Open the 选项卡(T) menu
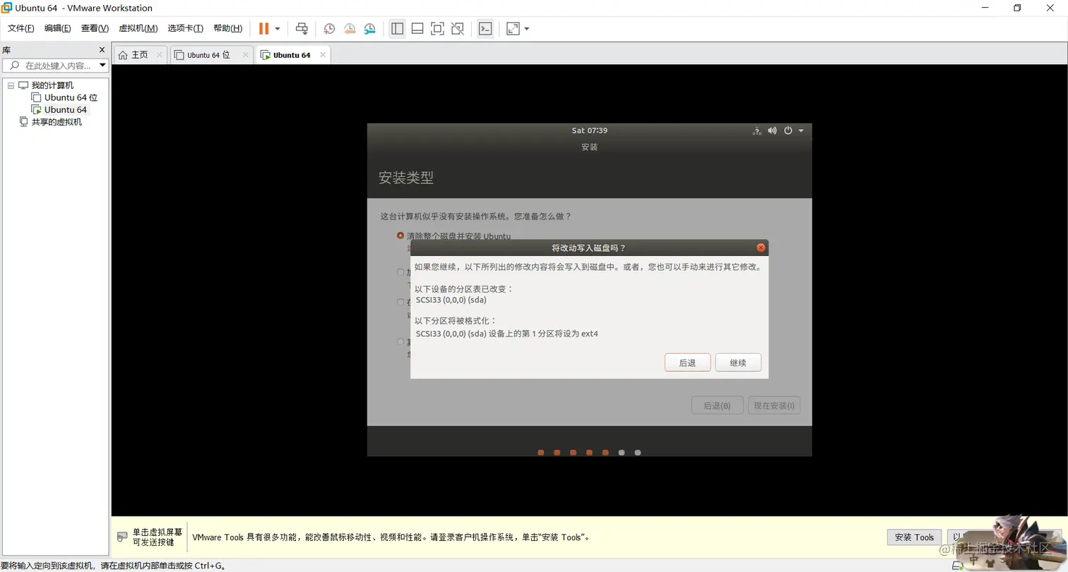 click(x=185, y=28)
